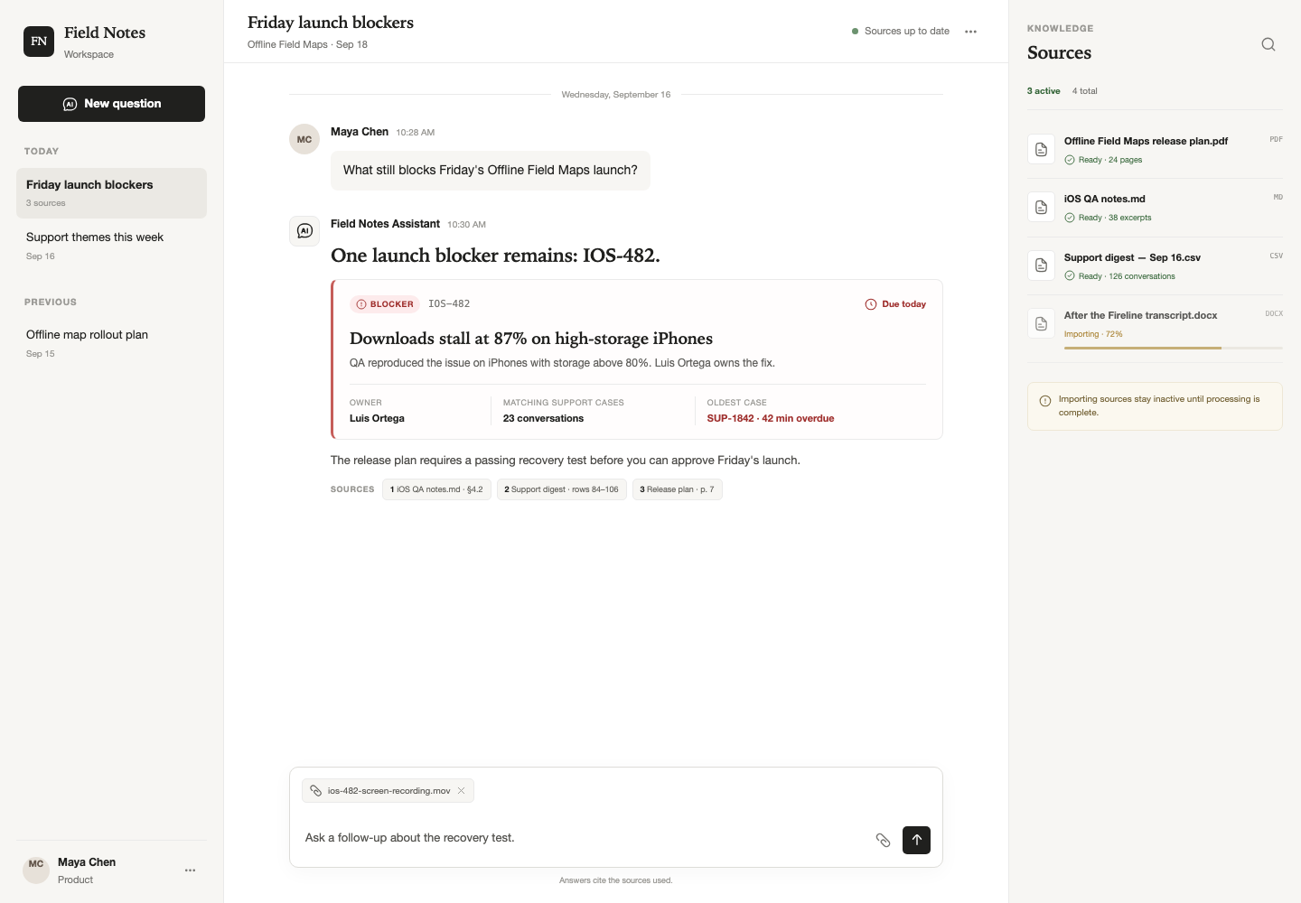Remove the ios-482-screen-recording.mov attachment
Screen dimensions: 1301x903
pos(461,791)
